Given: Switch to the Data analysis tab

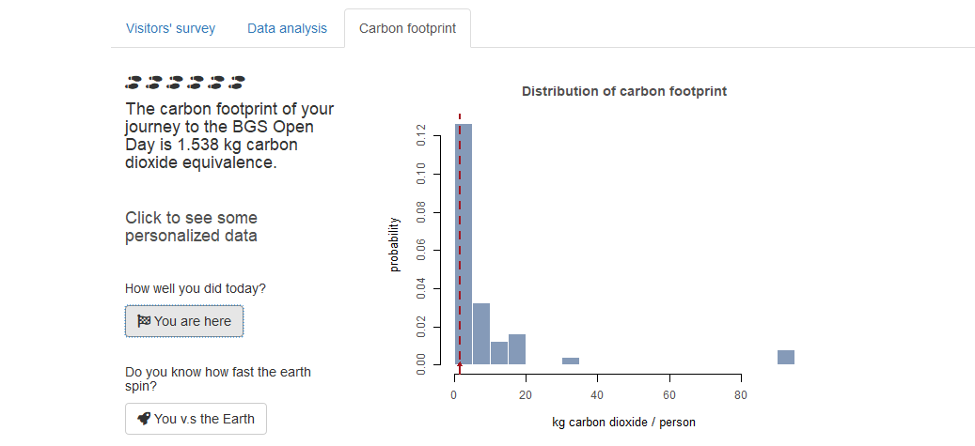Looking at the screenshot, I should [287, 28].
